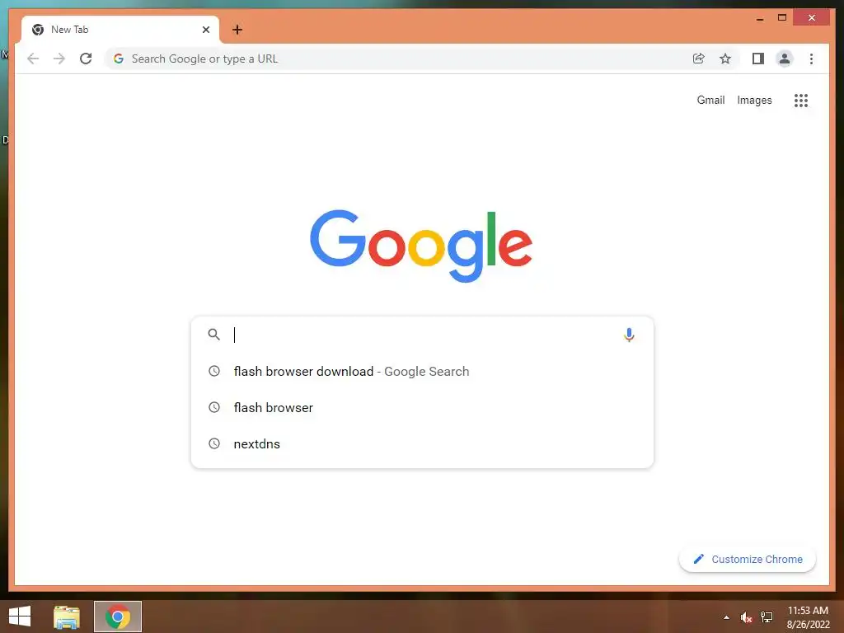
Task: Share this page icon
Action: pos(699,59)
